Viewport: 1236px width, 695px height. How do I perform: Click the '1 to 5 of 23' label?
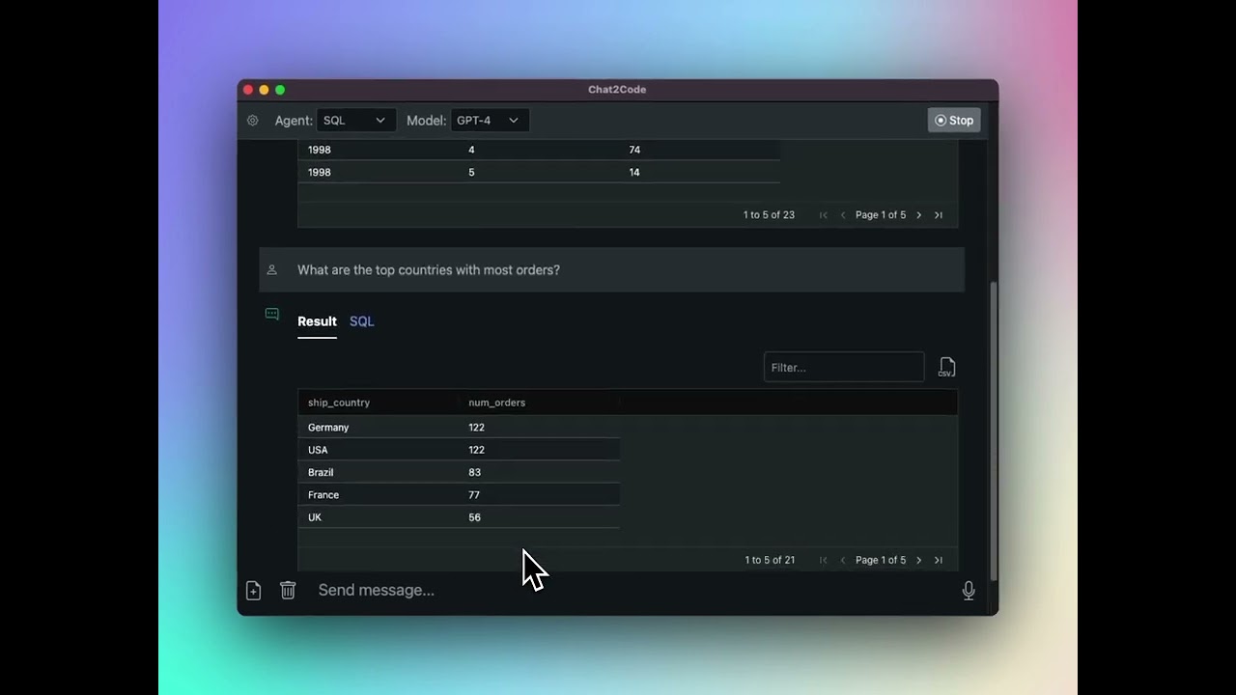click(769, 215)
